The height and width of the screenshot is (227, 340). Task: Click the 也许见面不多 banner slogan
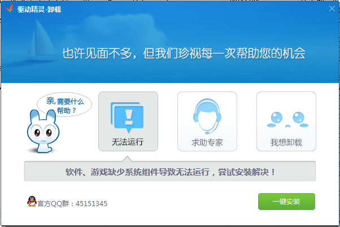coord(184,53)
